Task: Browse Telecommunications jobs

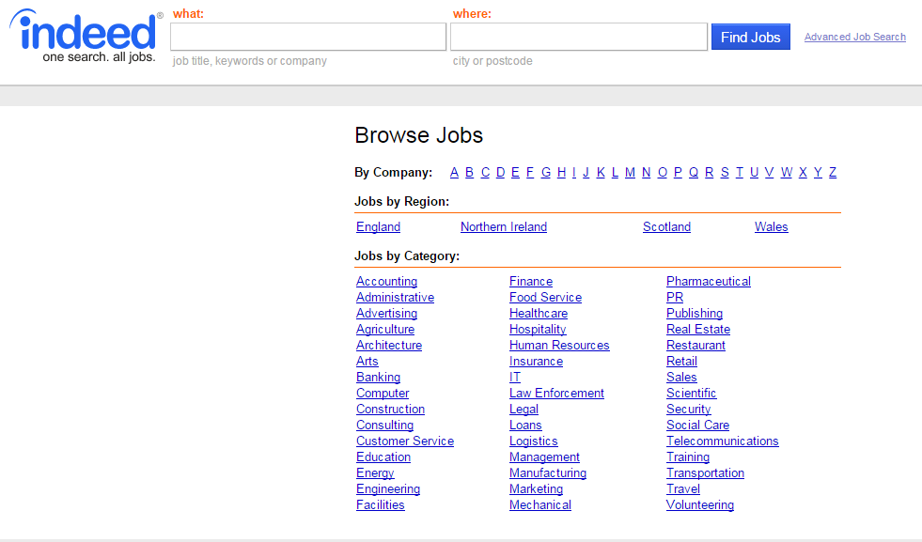Action: [x=722, y=441]
